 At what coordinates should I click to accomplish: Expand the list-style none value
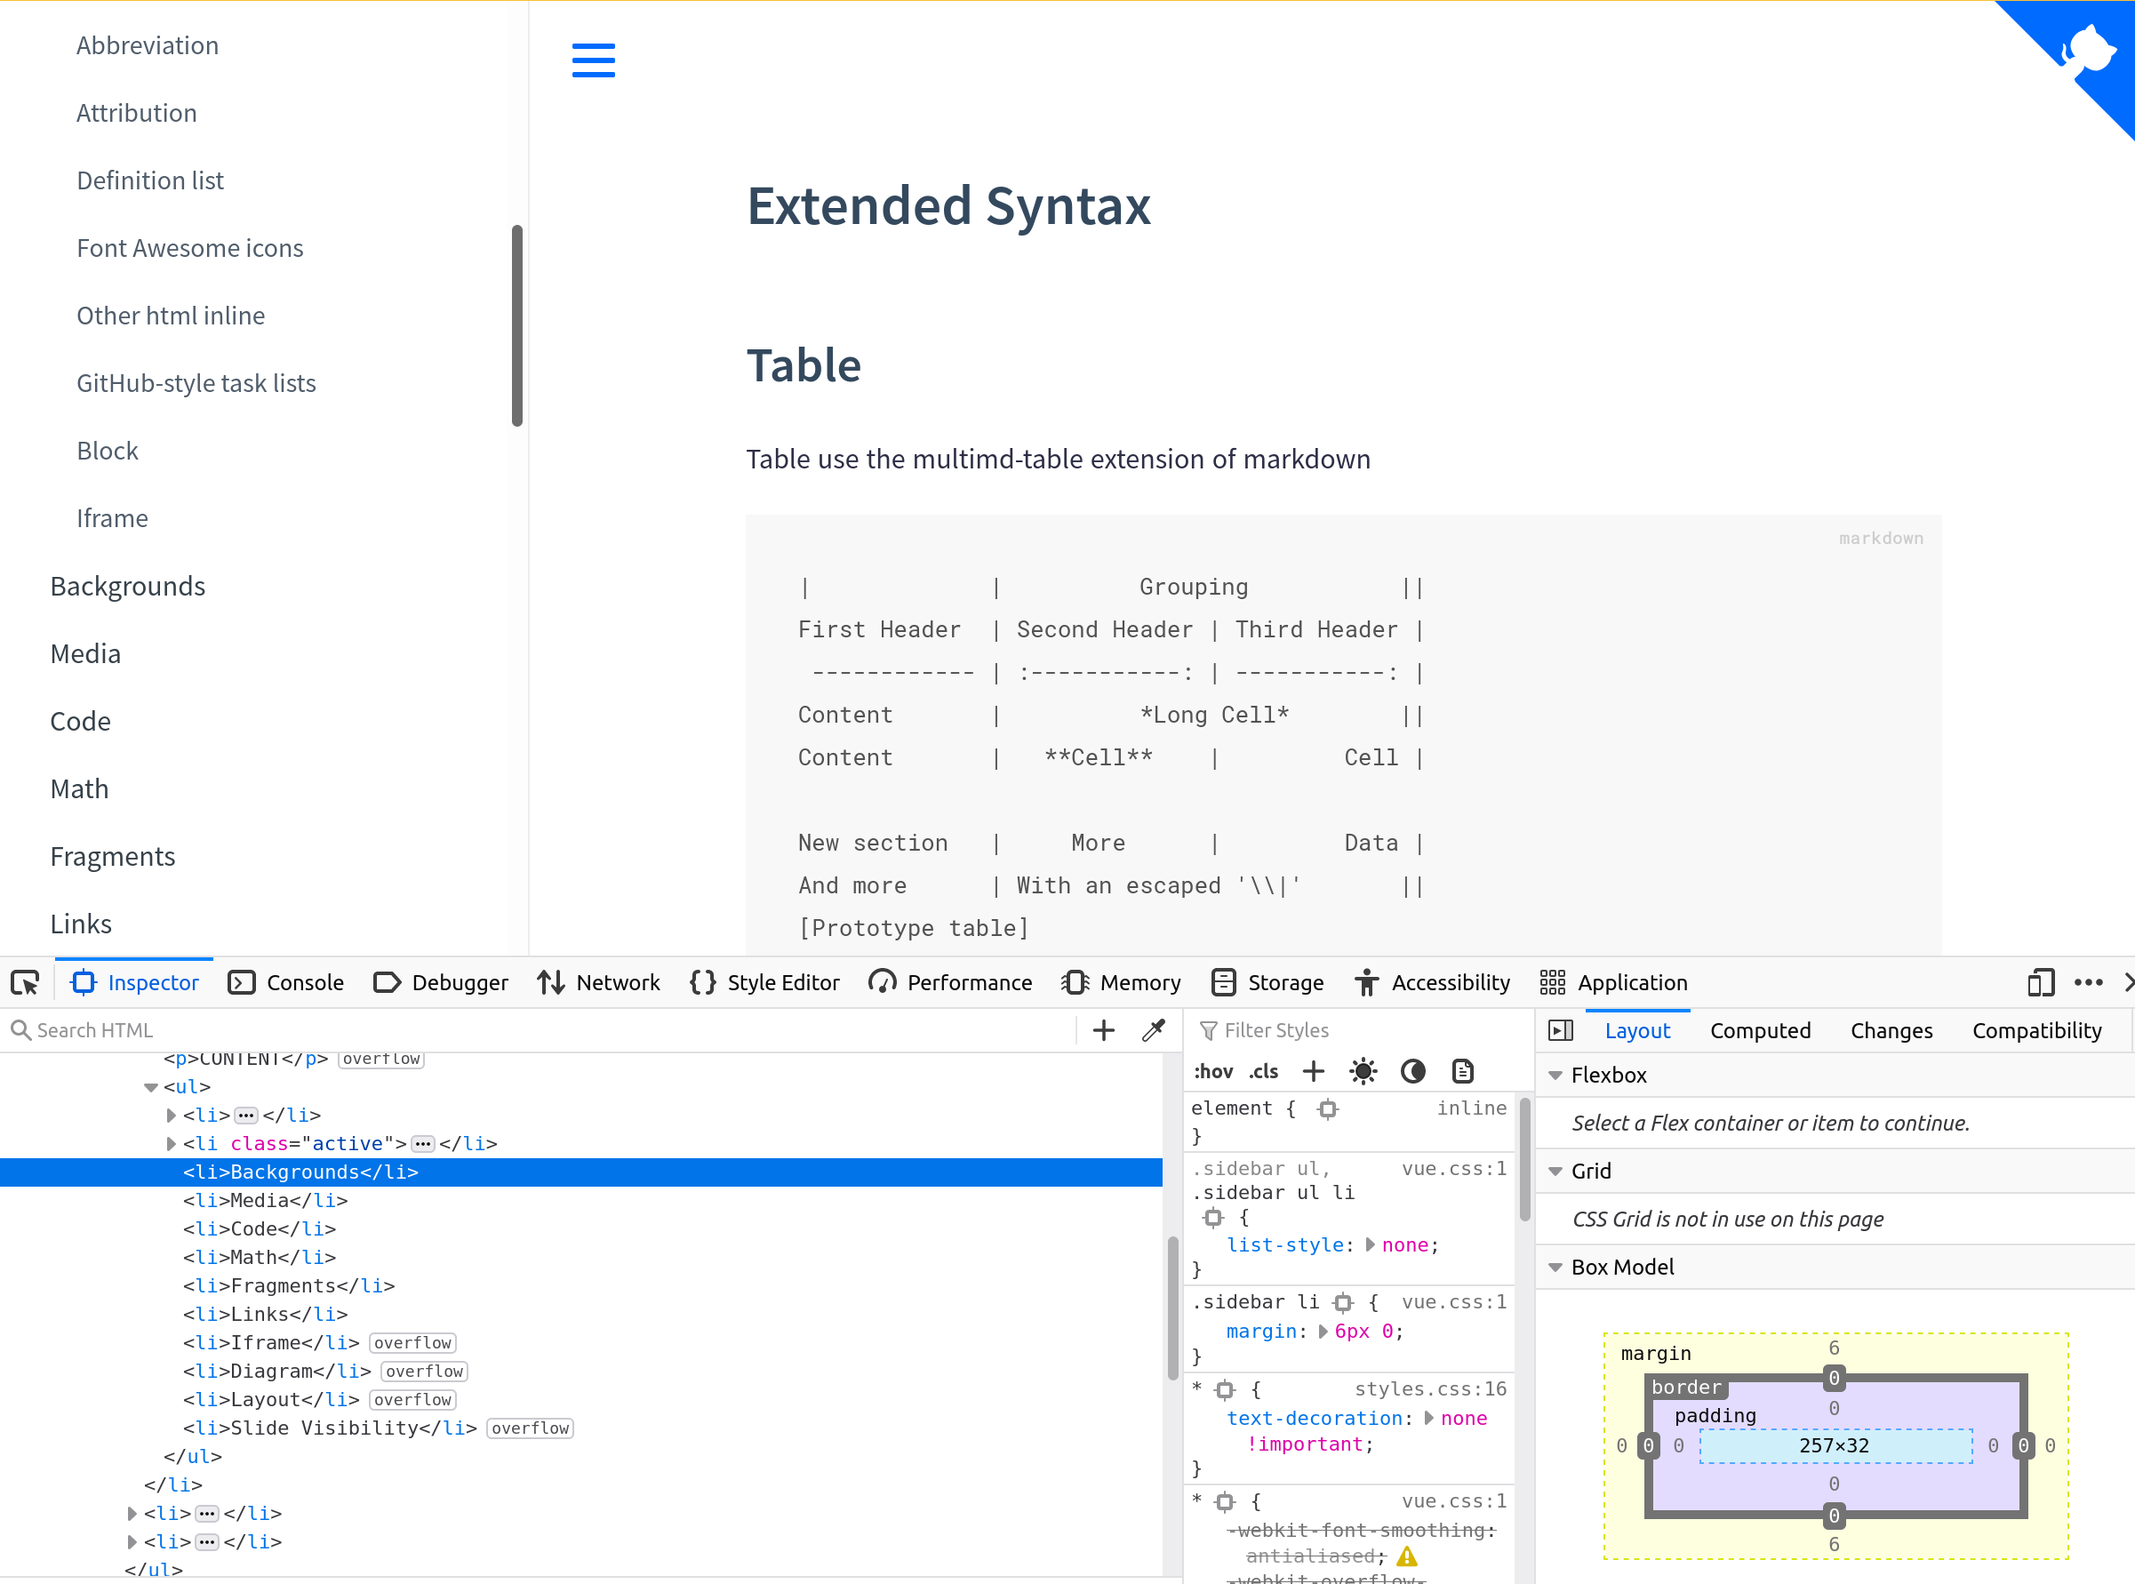tap(1370, 1244)
